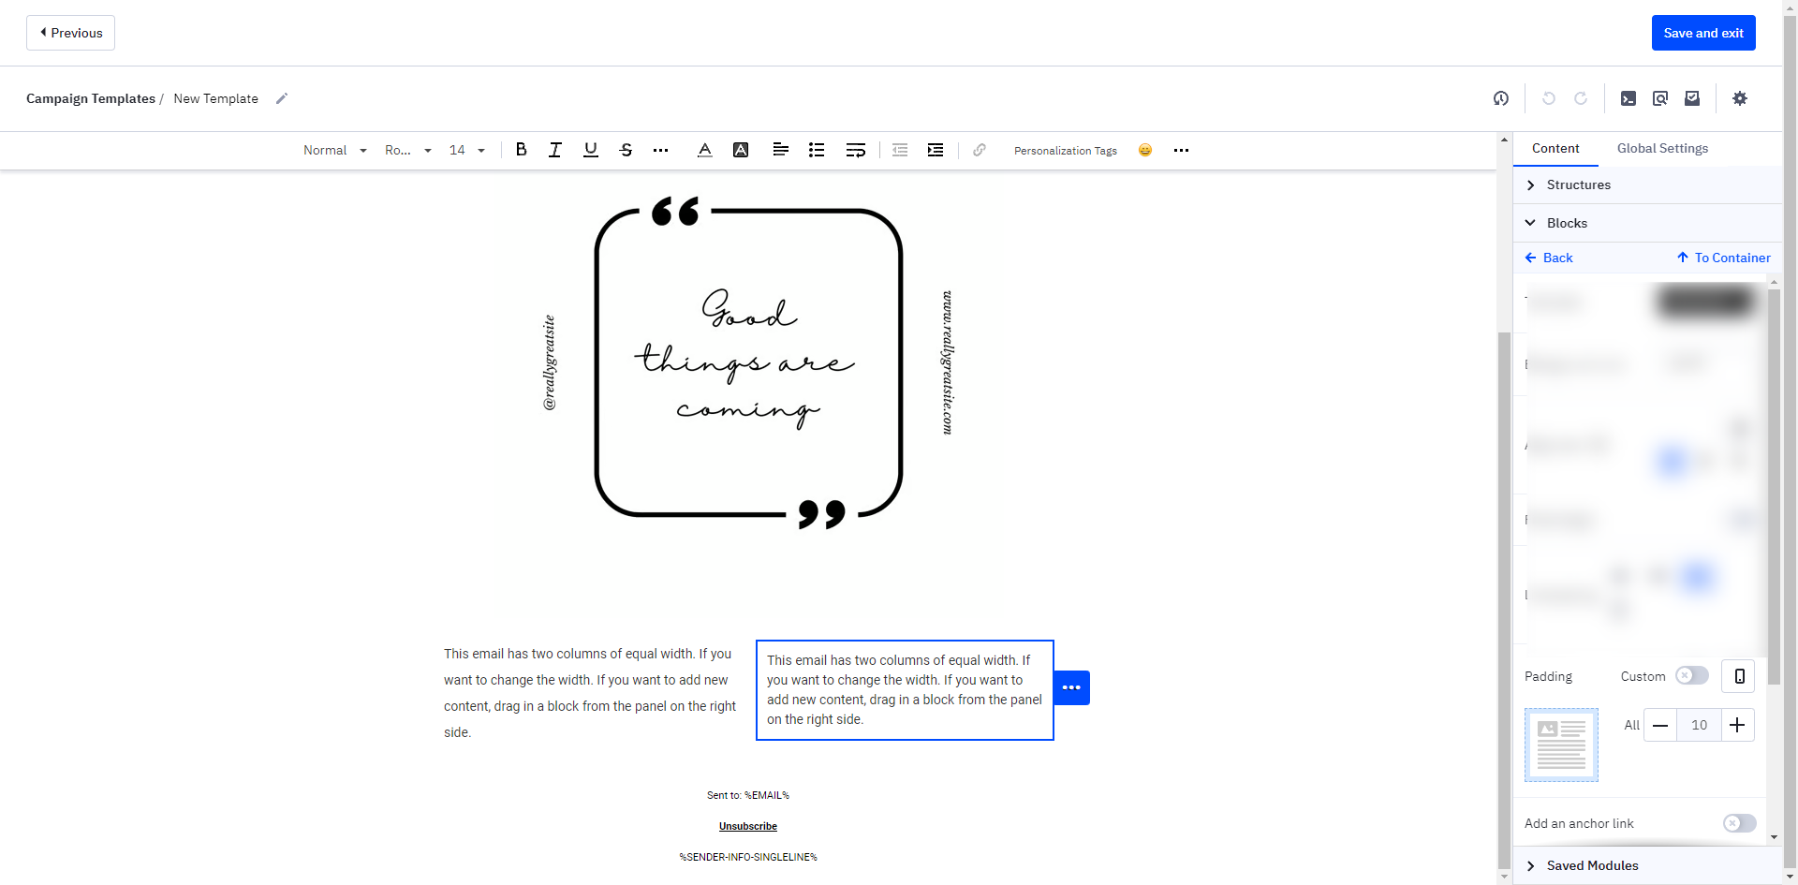Image resolution: width=1798 pixels, height=885 pixels.
Task: Switch to the Content tab
Action: (x=1555, y=148)
